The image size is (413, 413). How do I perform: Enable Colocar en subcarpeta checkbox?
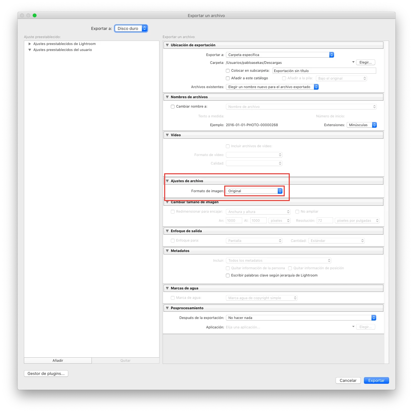228,71
